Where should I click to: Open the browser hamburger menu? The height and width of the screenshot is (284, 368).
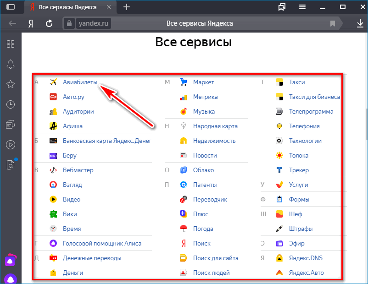coord(302,7)
